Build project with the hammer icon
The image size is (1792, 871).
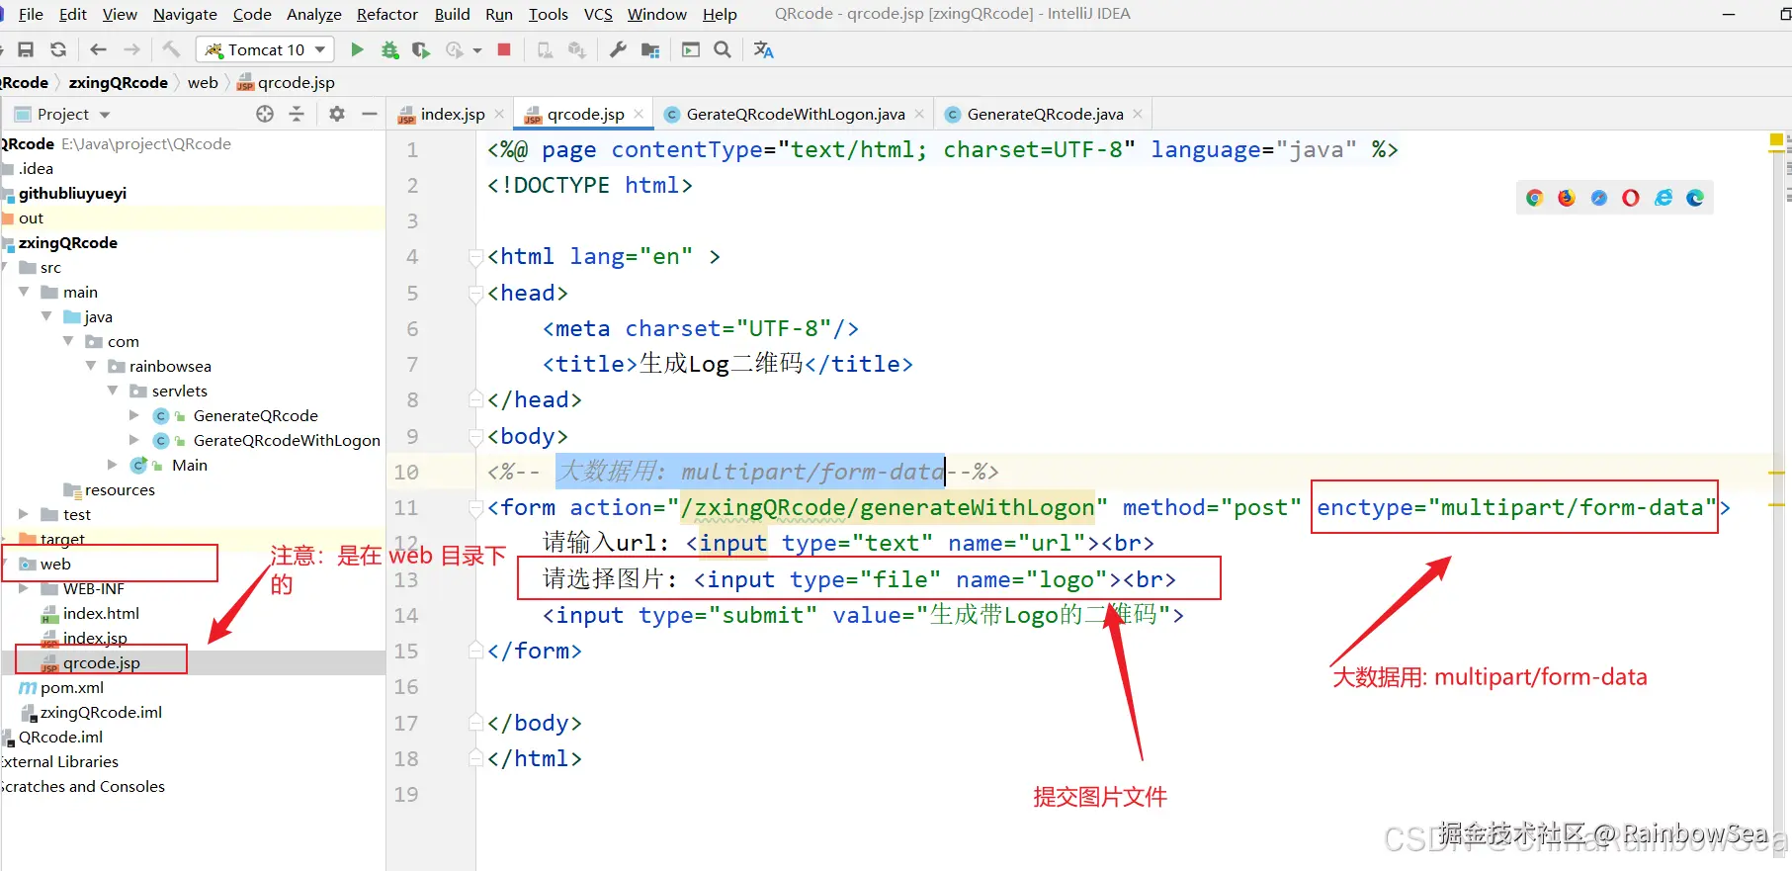point(171,49)
